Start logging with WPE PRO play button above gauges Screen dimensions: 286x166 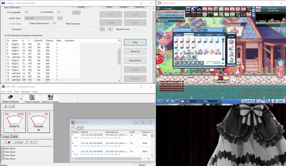pos(5,106)
